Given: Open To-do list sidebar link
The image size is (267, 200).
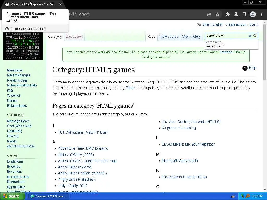Looking at the screenshot, I should point(14,96).
